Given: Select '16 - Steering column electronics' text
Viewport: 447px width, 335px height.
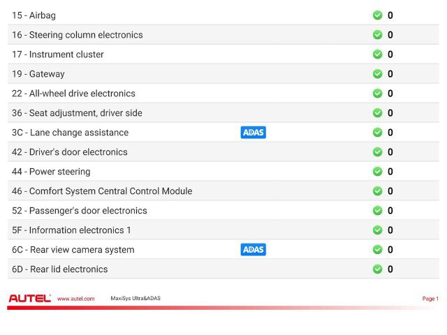Looking at the screenshot, I should 78,35.
